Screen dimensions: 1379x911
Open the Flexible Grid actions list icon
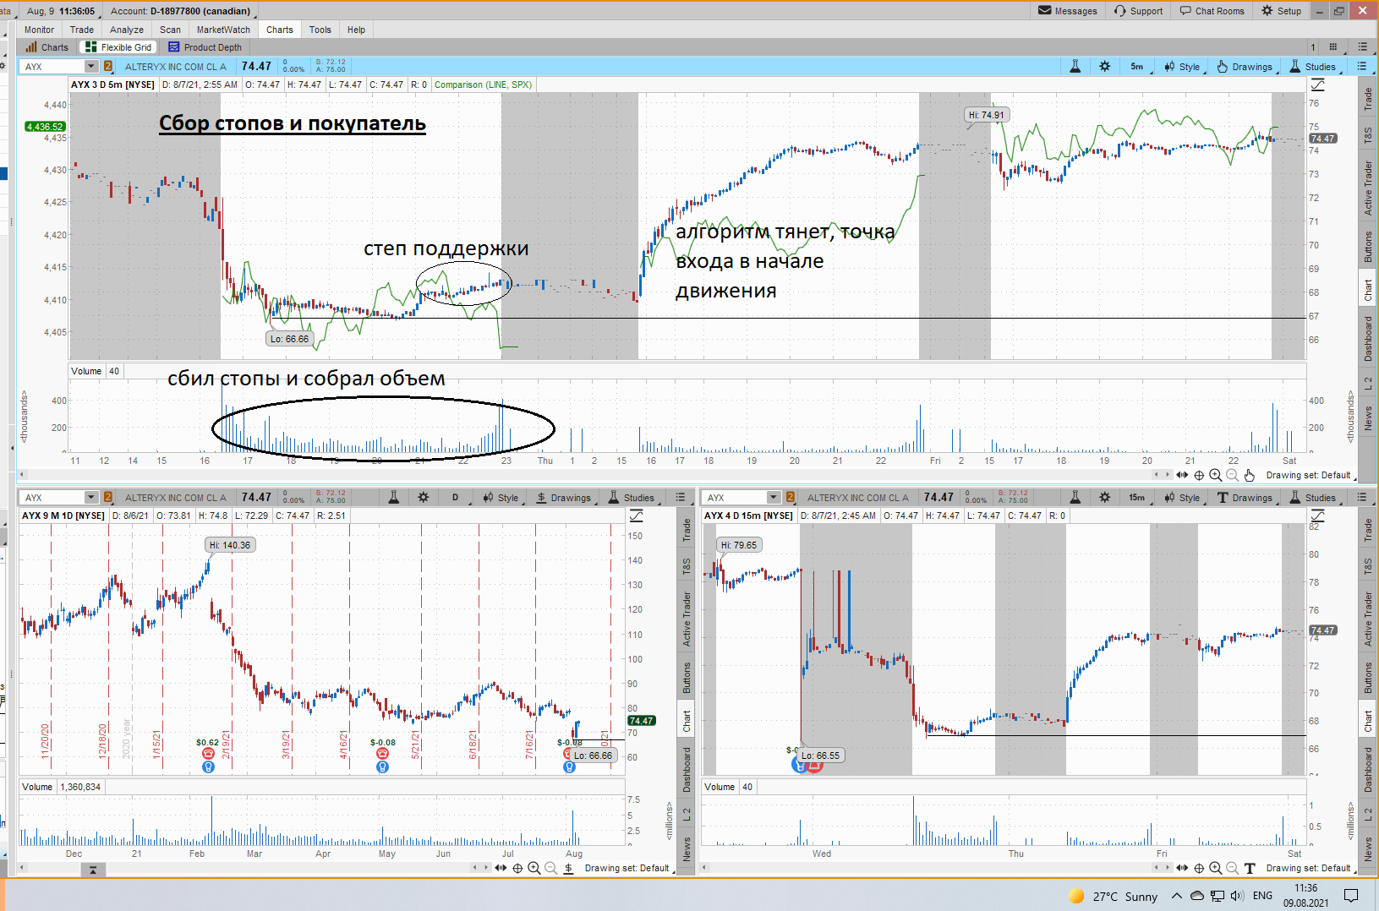[x=1362, y=47]
